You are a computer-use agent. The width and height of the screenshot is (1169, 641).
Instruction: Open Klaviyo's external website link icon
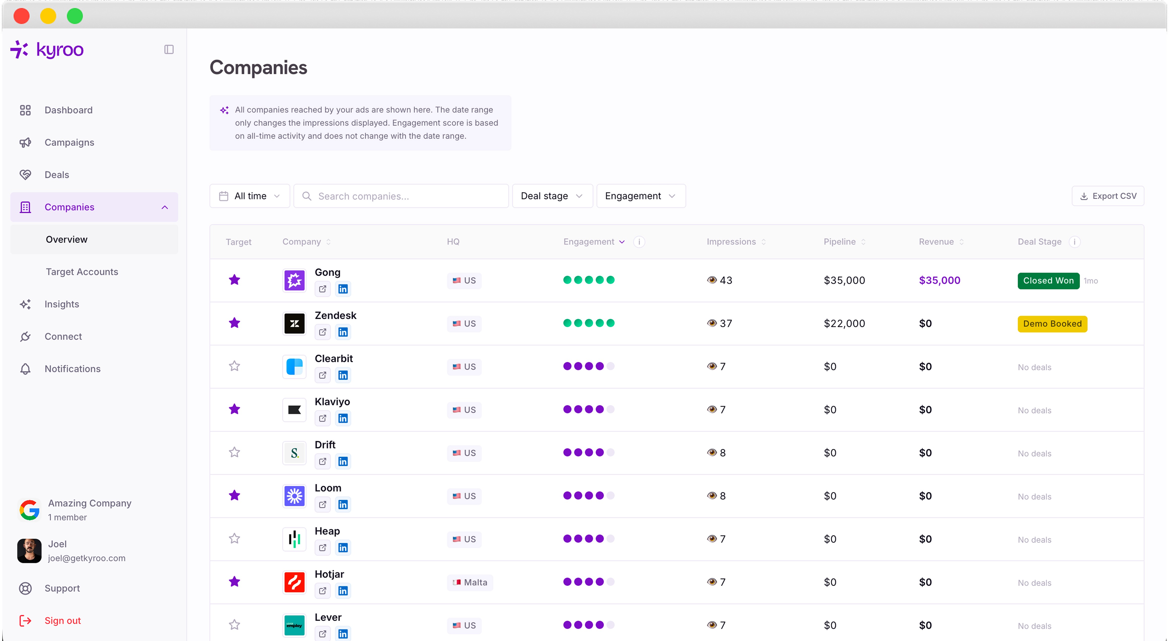(x=323, y=418)
